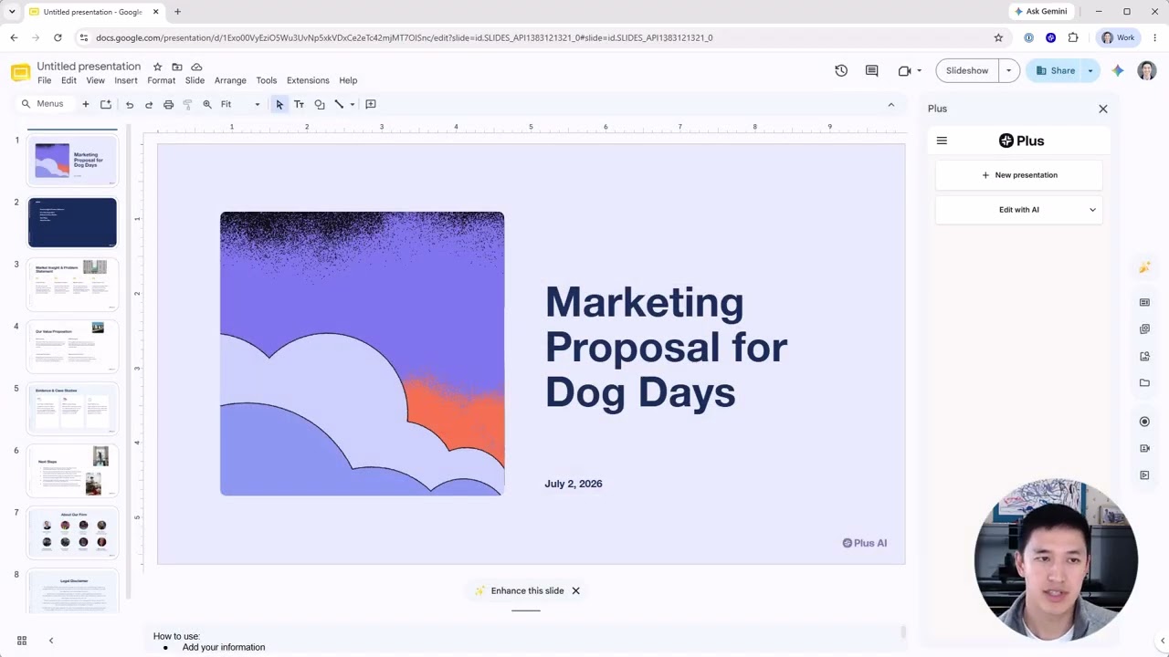Select the text box tool
The image size is (1169, 657).
pyautogui.click(x=299, y=104)
